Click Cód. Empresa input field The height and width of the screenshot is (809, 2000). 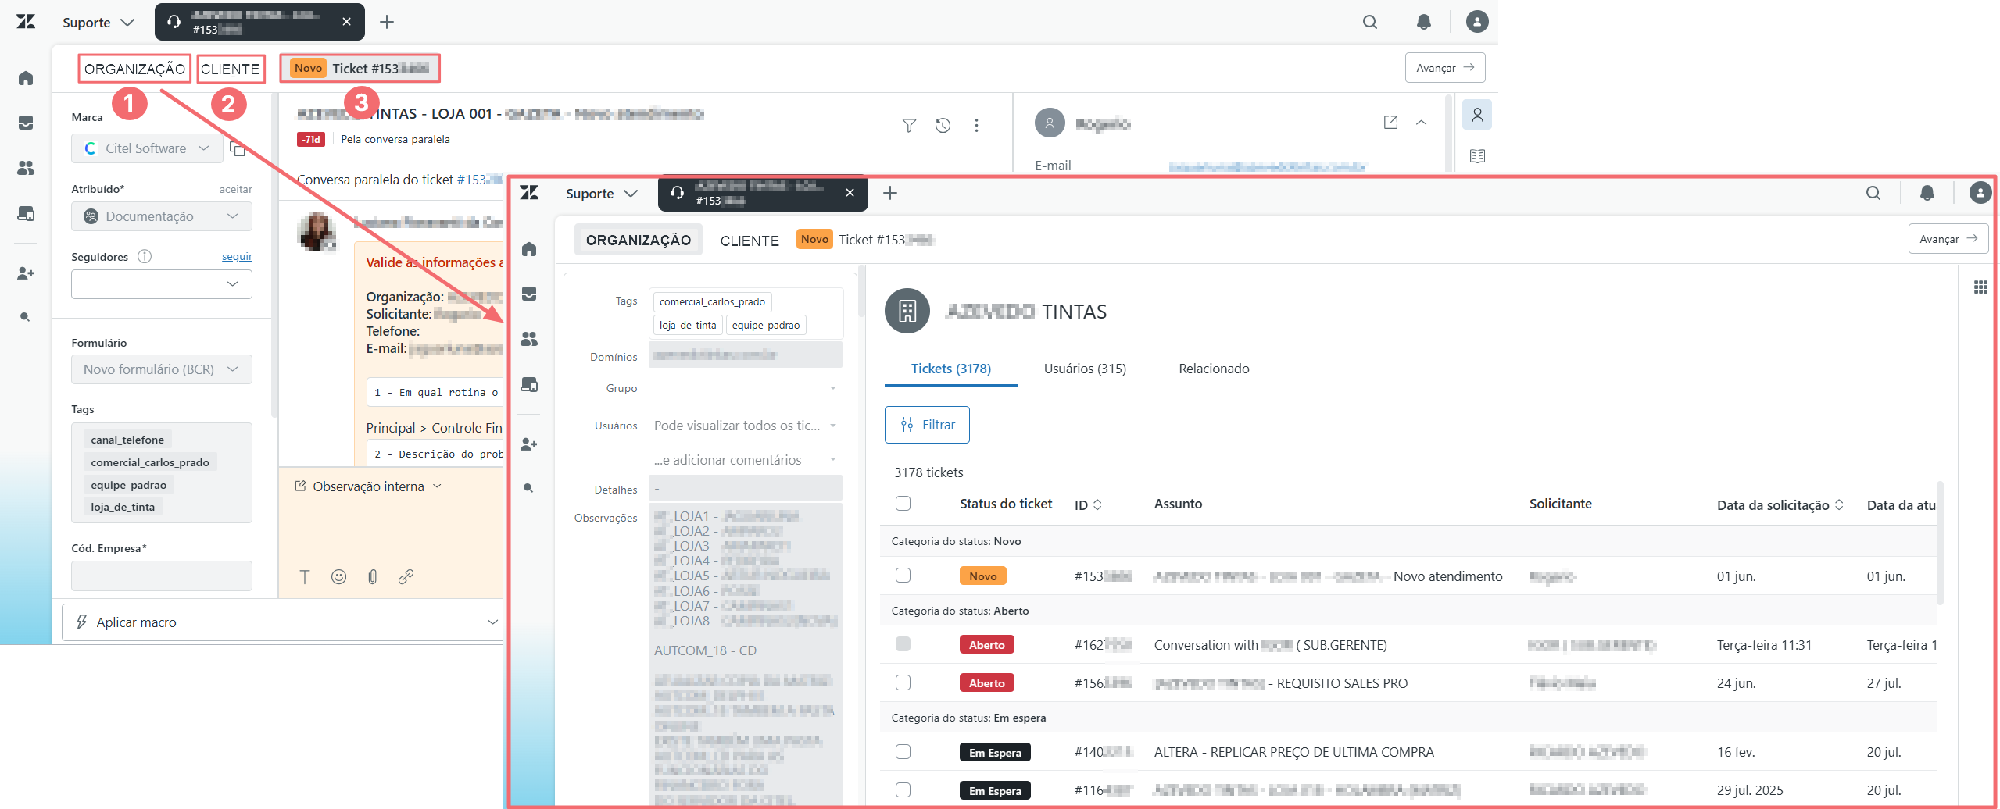[x=162, y=576]
